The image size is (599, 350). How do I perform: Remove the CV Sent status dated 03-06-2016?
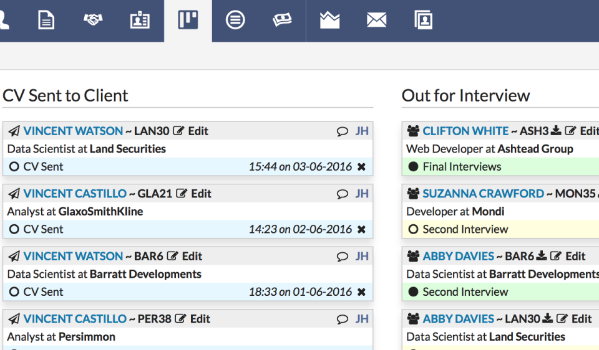[361, 167]
